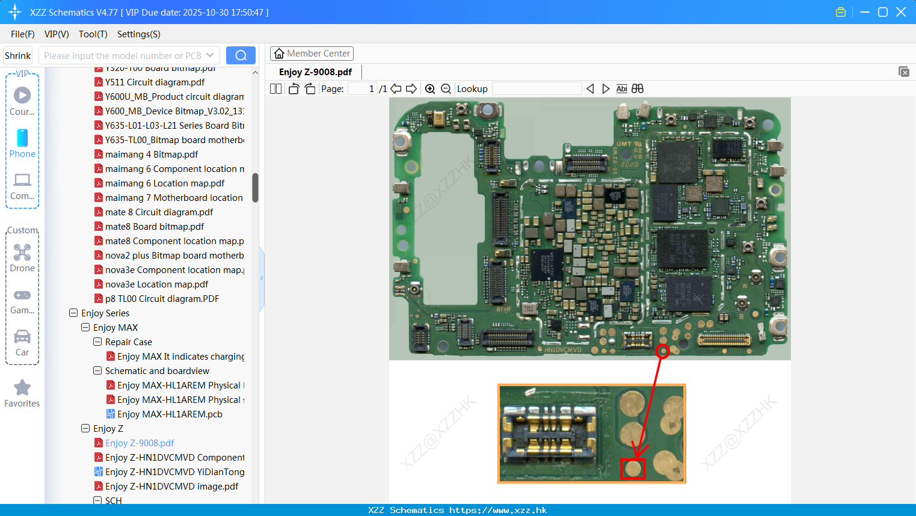This screenshot has width=916, height=516.
Task: Select the Phone sidebar category
Action: pyautogui.click(x=22, y=143)
